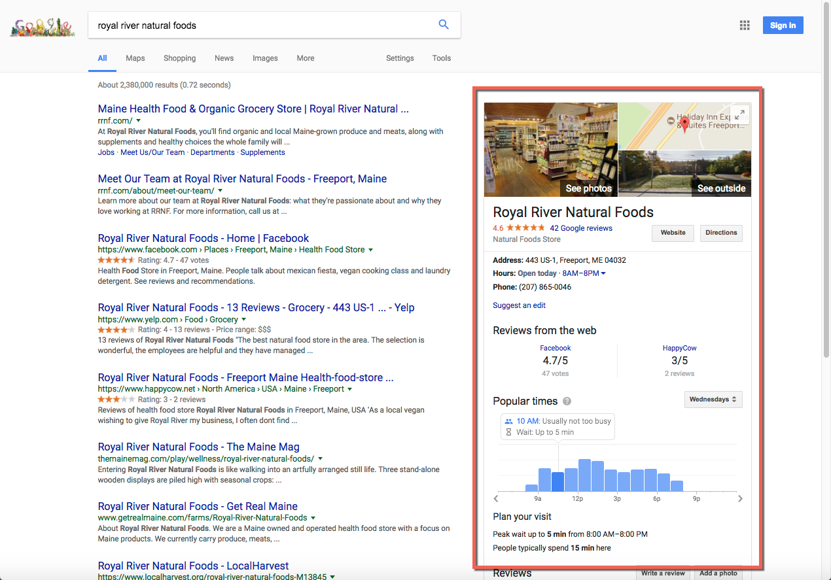Open the Wednesdays day selector

713,400
